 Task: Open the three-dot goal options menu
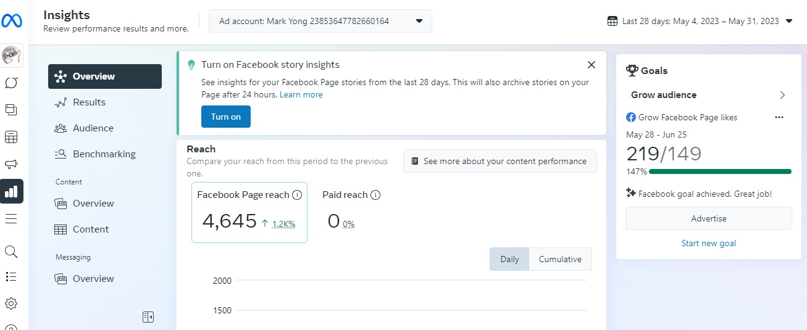pyautogui.click(x=779, y=117)
